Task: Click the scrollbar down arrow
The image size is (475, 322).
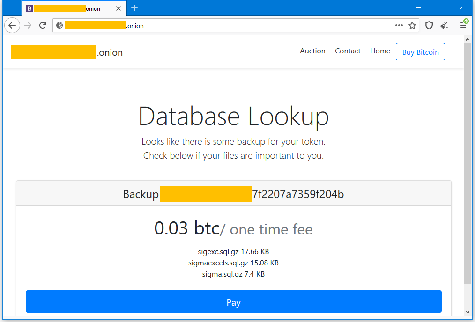Action: coord(468,312)
